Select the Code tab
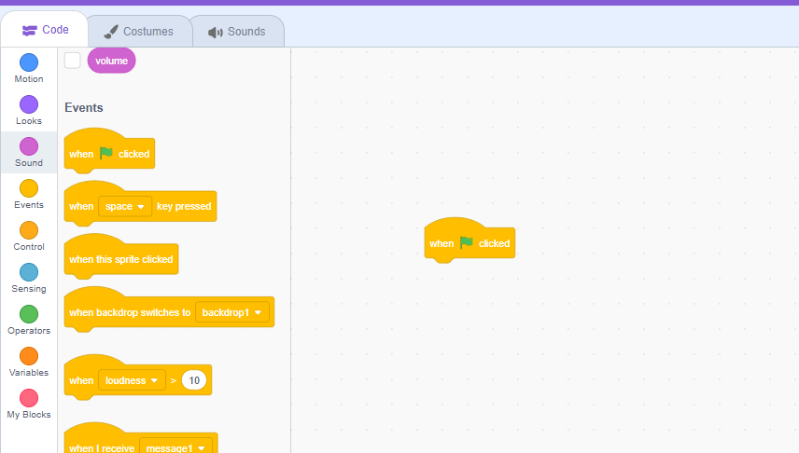Image resolution: width=799 pixels, height=453 pixels. pos(45,30)
